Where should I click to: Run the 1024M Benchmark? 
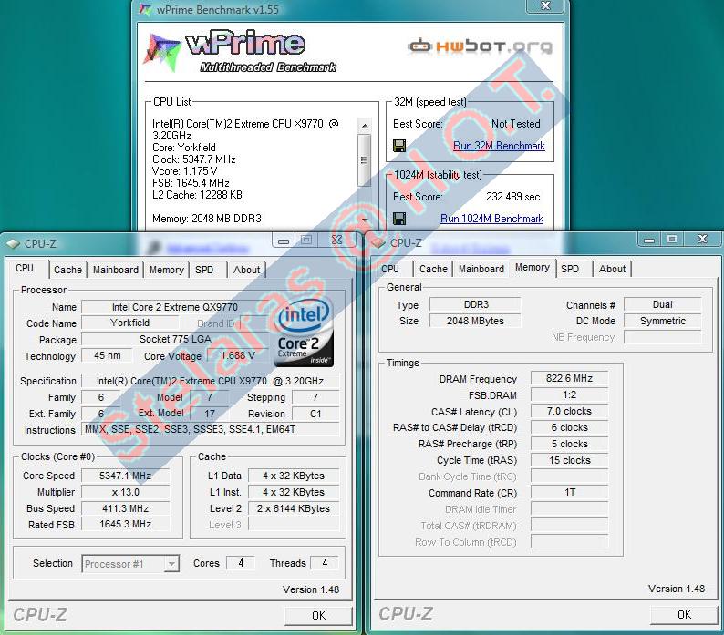point(491,219)
